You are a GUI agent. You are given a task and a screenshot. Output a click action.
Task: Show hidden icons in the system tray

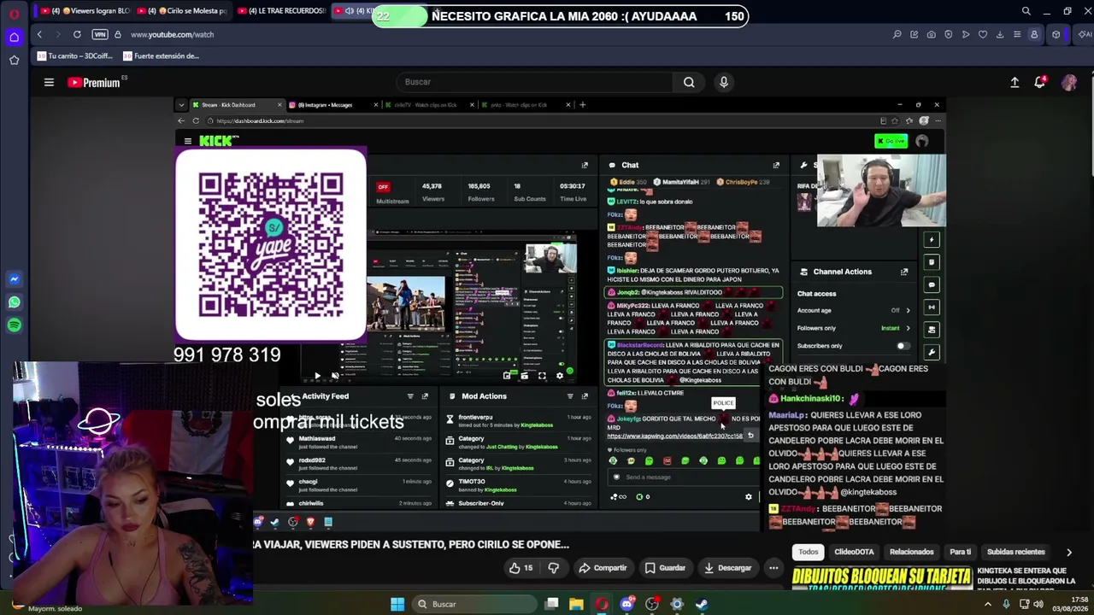988,604
